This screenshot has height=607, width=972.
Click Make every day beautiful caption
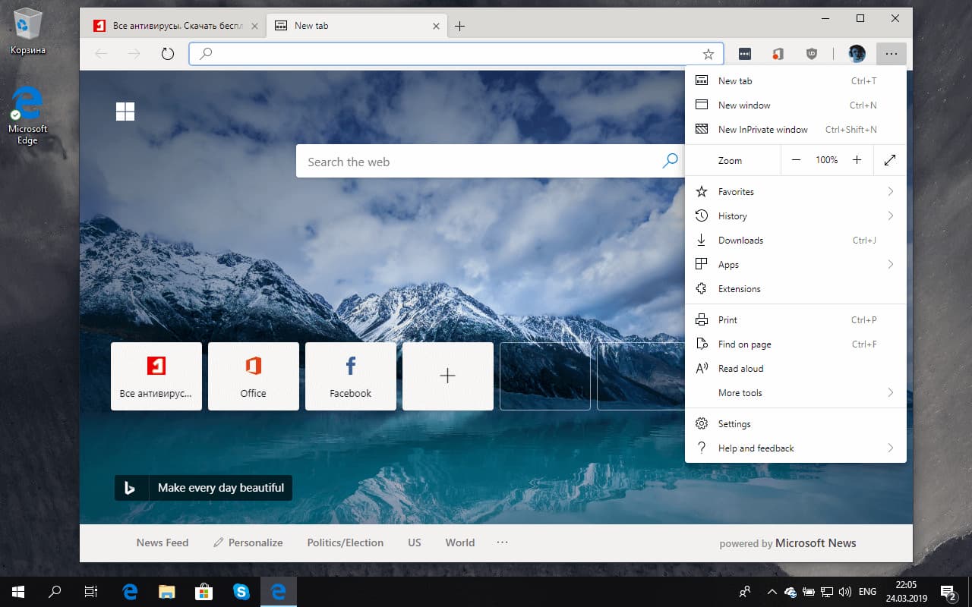coord(221,488)
